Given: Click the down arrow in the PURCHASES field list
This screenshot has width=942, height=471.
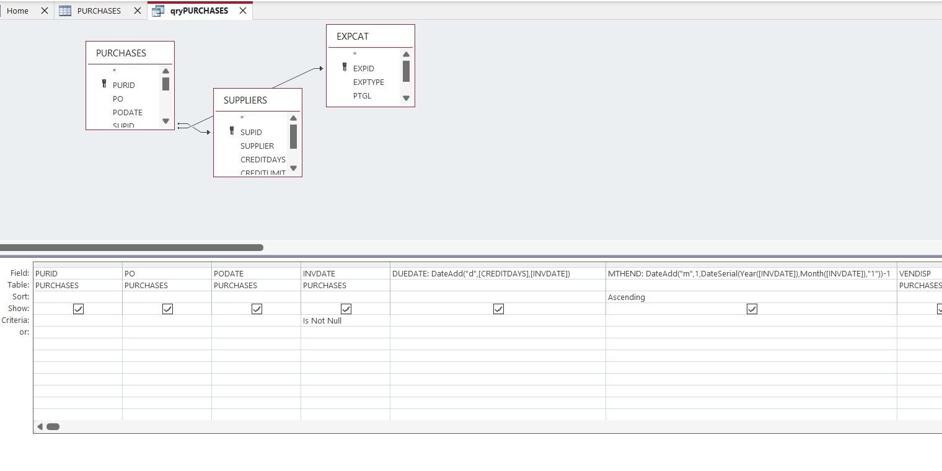Looking at the screenshot, I should (x=165, y=121).
